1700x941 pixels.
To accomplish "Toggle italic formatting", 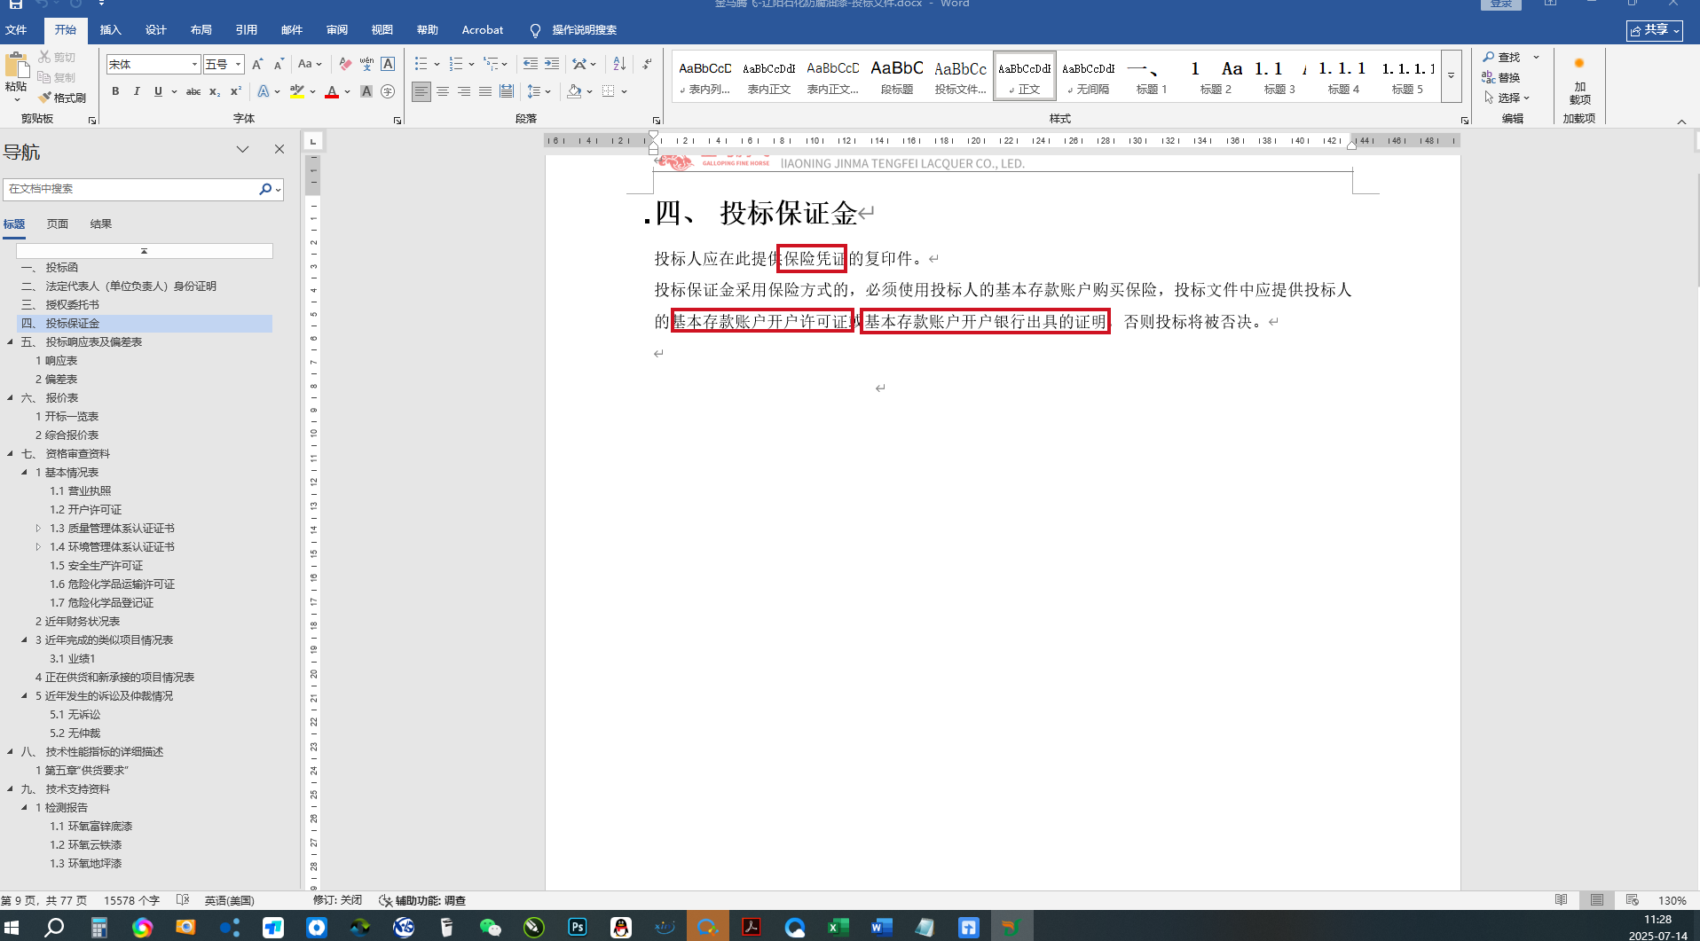I will tap(137, 91).
